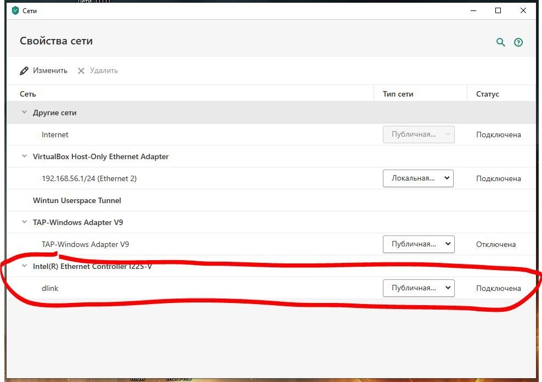Screen dimensions: 542x382
Task: Collapse VirtualBox Host-Only Ethernet Adapter group
Action: click(24, 156)
